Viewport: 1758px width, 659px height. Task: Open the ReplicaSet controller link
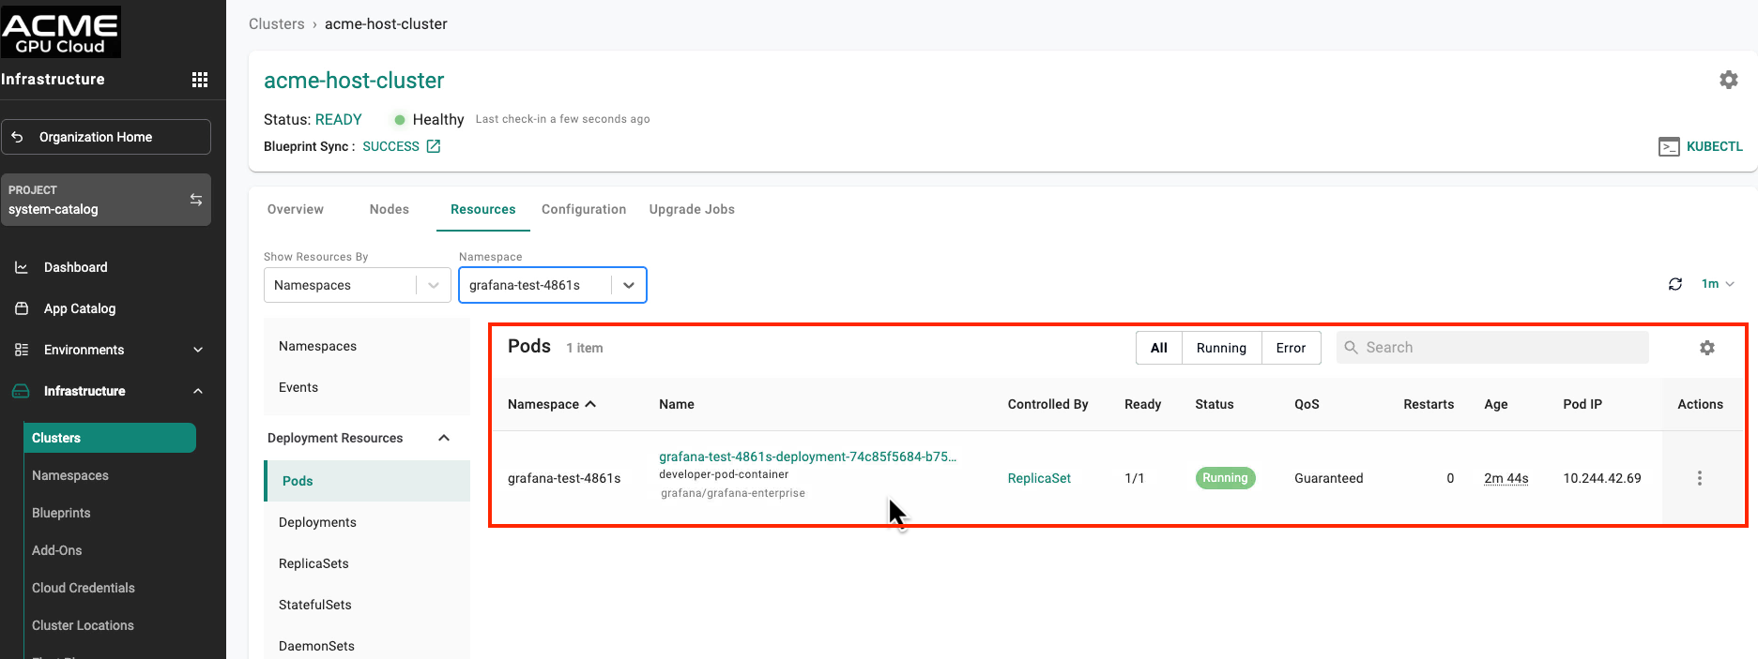(x=1038, y=478)
